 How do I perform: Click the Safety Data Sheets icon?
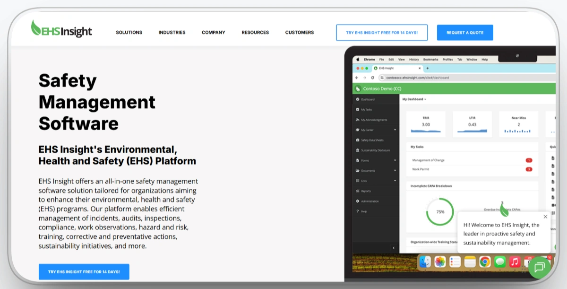pyautogui.click(x=357, y=140)
